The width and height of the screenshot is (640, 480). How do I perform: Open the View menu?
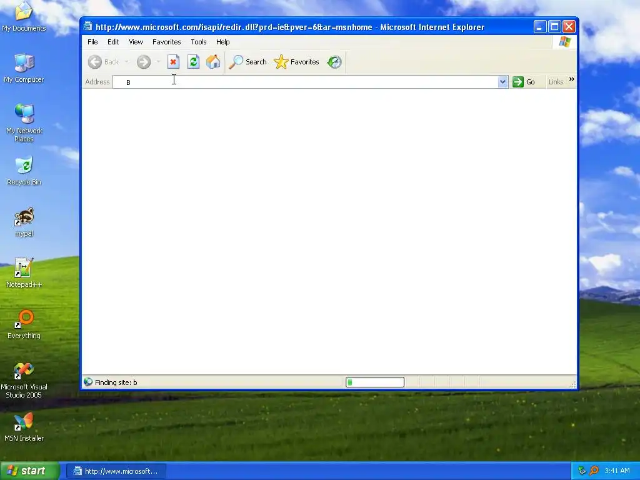coord(136,42)
